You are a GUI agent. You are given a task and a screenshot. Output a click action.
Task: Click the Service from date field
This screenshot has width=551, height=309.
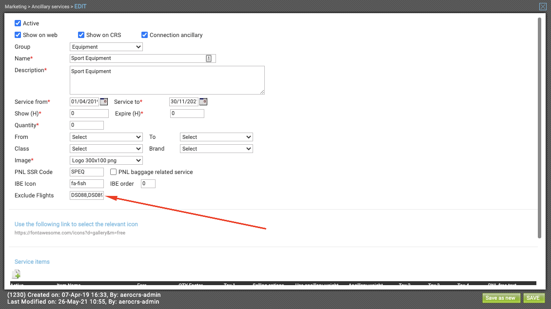(x=84, y=101)
